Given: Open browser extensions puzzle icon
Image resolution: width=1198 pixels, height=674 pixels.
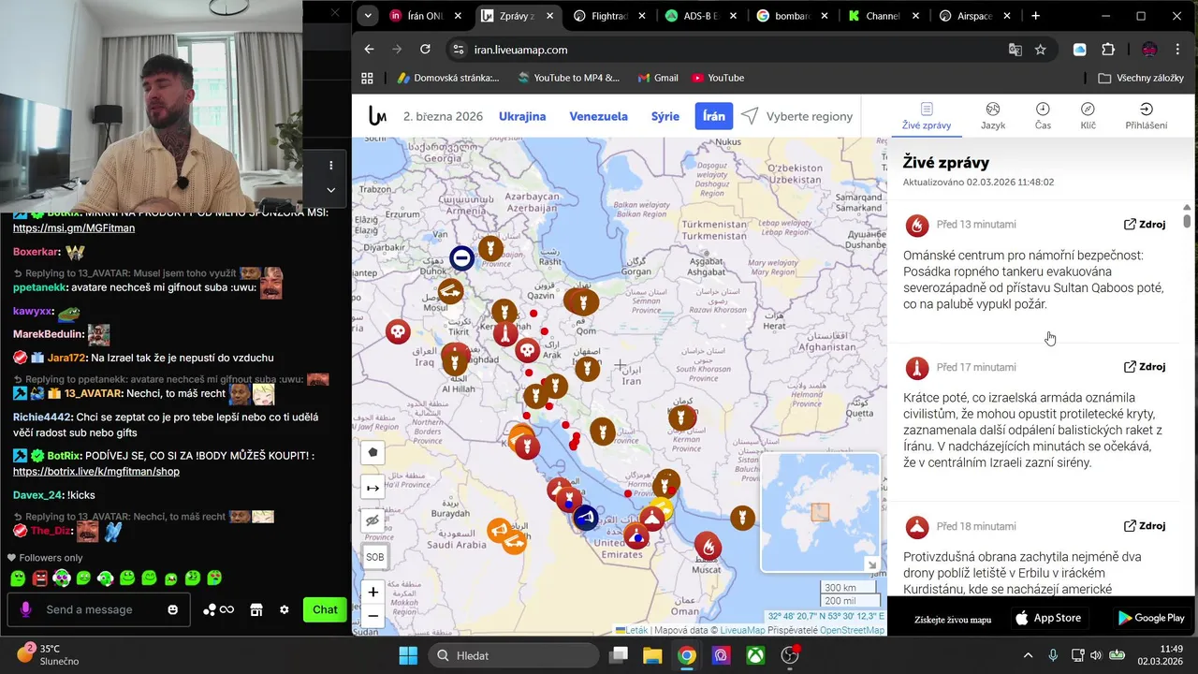Looking at the screenshot, I should pyautogui.click(x=1108, y=50).
